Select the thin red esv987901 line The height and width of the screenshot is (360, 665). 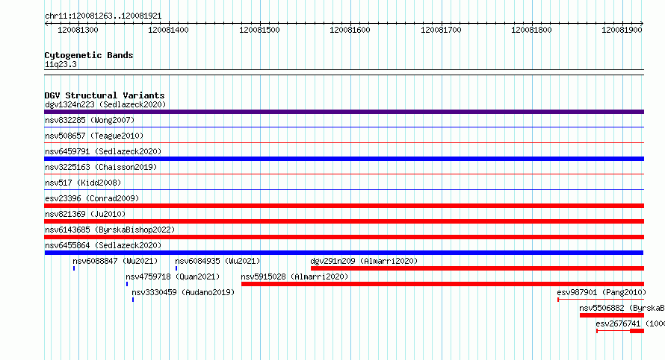[601, 300]
